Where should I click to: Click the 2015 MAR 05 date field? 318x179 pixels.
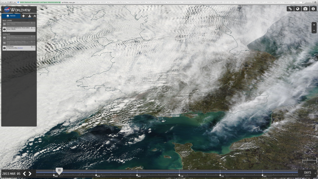tap(11, 174)
